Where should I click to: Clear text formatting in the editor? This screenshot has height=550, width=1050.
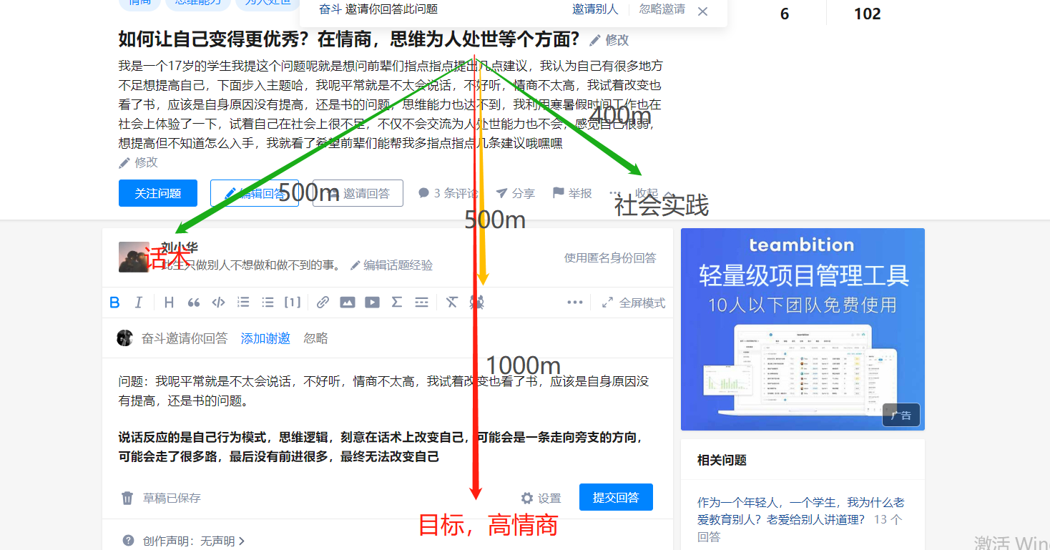click(x=451, y=302)
